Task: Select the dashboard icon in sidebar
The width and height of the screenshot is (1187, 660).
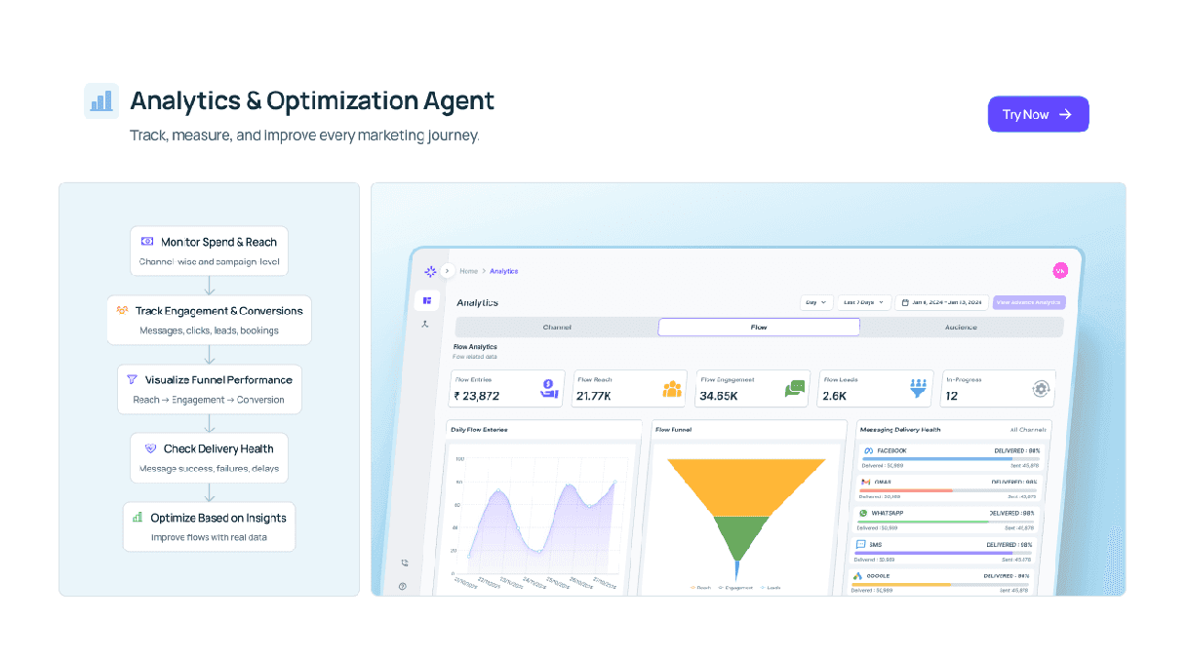Action: pos(426,300)
